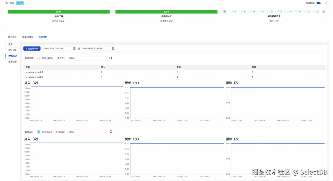Viewport: 333px width, 181px height.
Task: Click the aliyunSDB destination icon
Action: (x=39, y=132)
